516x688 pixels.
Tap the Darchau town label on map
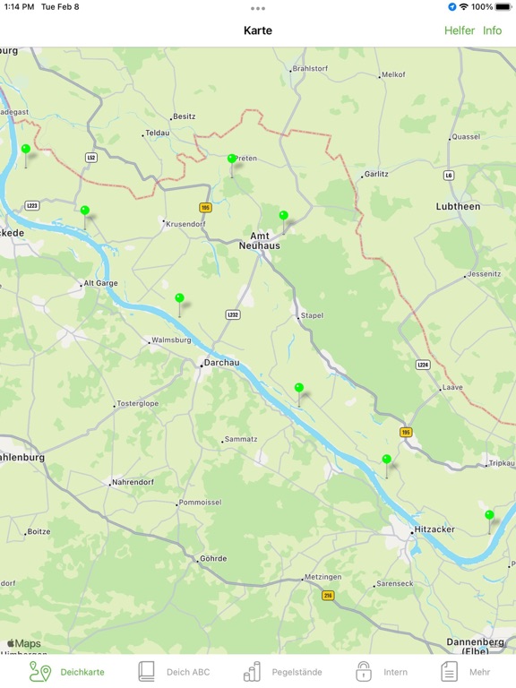[221, 363]
